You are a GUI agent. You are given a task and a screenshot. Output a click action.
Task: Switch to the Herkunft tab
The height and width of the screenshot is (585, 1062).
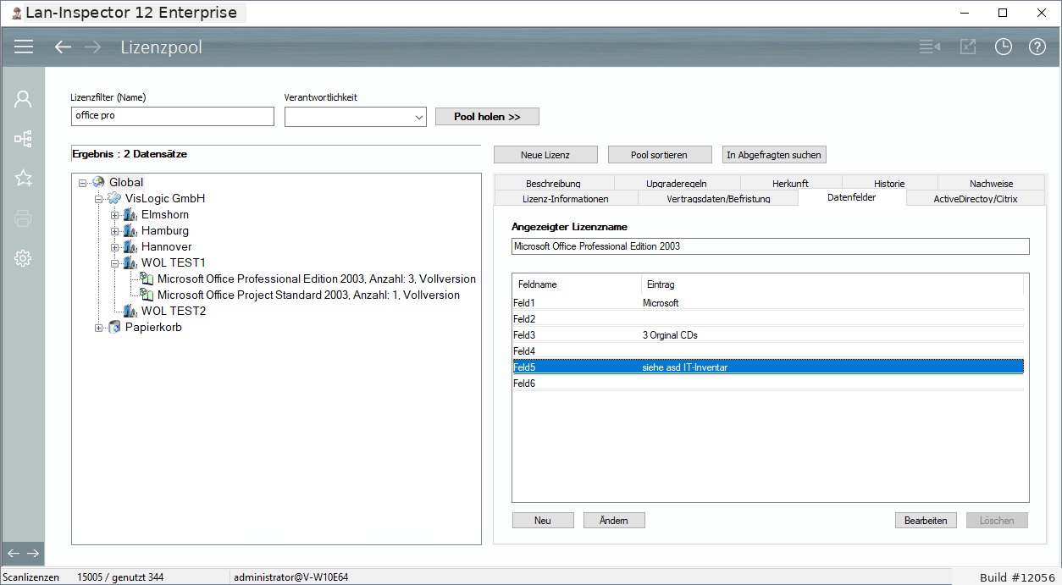[x=790, y=183]
